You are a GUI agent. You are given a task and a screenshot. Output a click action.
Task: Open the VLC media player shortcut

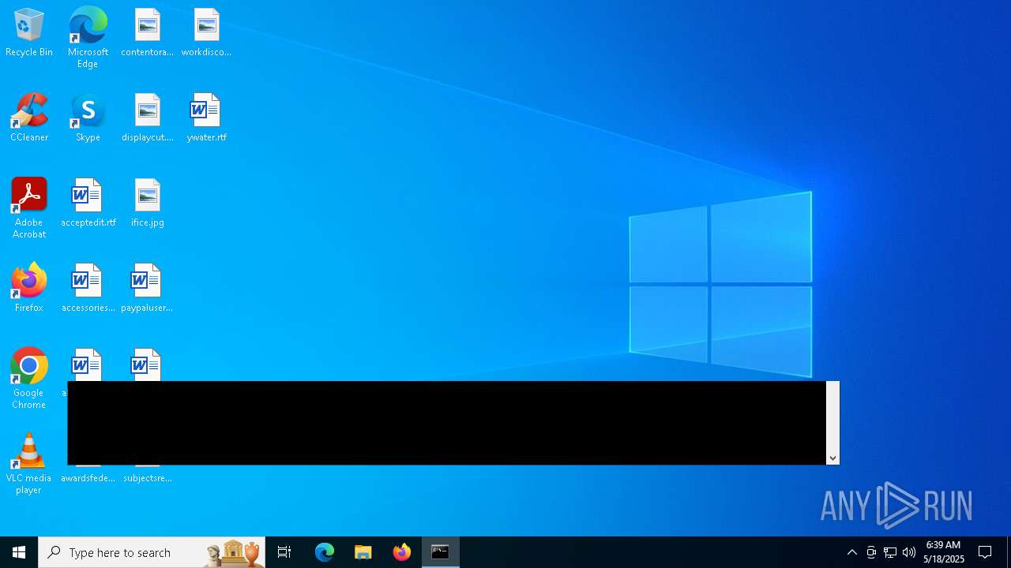[29, 464]
